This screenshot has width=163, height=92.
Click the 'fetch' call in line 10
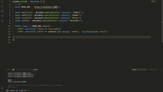coord(18,26)
